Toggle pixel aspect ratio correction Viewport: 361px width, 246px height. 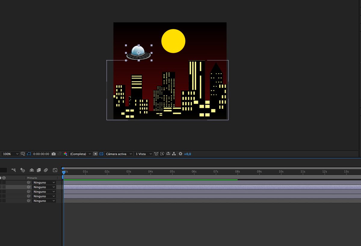pos(156,154)
